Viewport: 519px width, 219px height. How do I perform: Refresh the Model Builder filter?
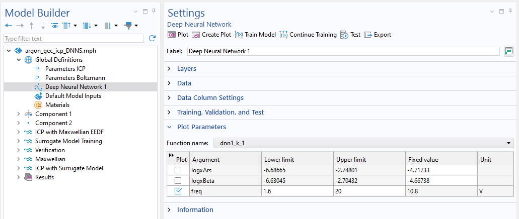[152, 38]
